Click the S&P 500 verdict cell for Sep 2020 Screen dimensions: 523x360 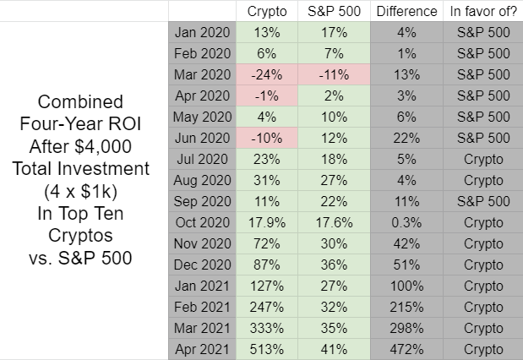483,201
